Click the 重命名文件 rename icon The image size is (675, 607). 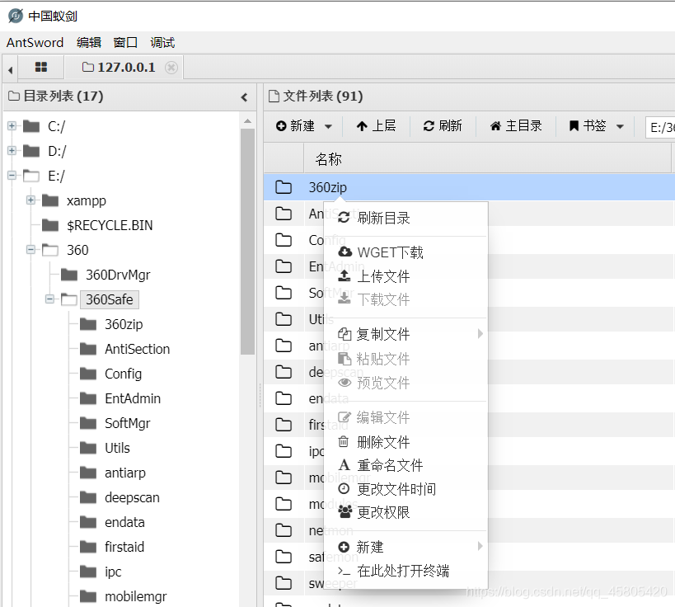pos(345,465)
